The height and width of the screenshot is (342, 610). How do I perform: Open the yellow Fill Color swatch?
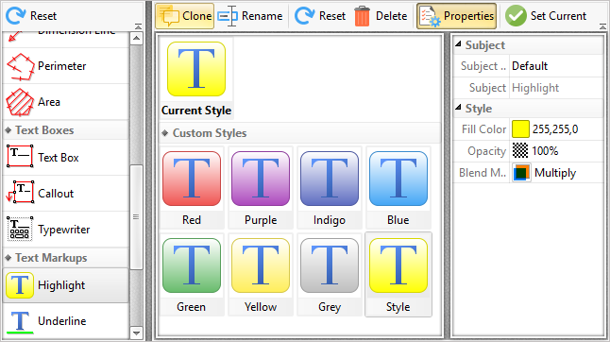pyautogui.click(x=520, y=129)
